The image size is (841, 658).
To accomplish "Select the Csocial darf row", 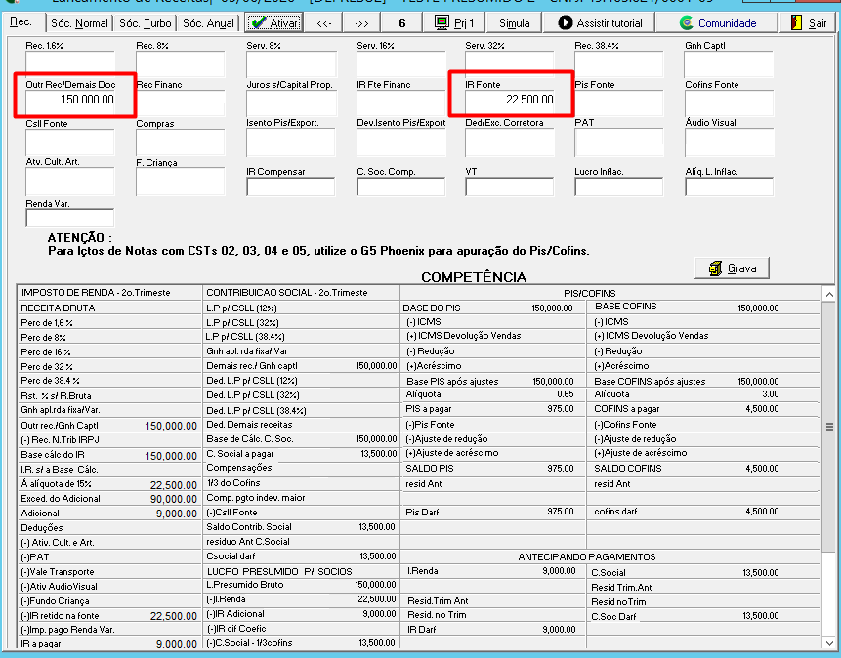I will click(x=301, y=556).
